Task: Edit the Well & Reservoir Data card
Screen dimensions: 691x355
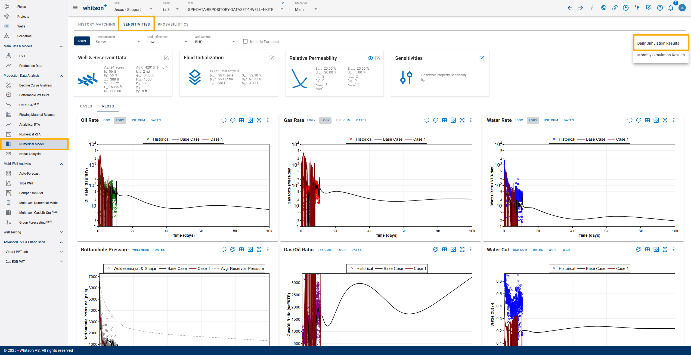Action: pos(166,58)
